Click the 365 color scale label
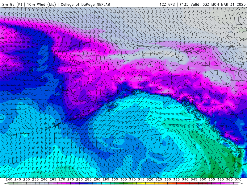Viewport: 247px width, 185px height. pos(229,179)
